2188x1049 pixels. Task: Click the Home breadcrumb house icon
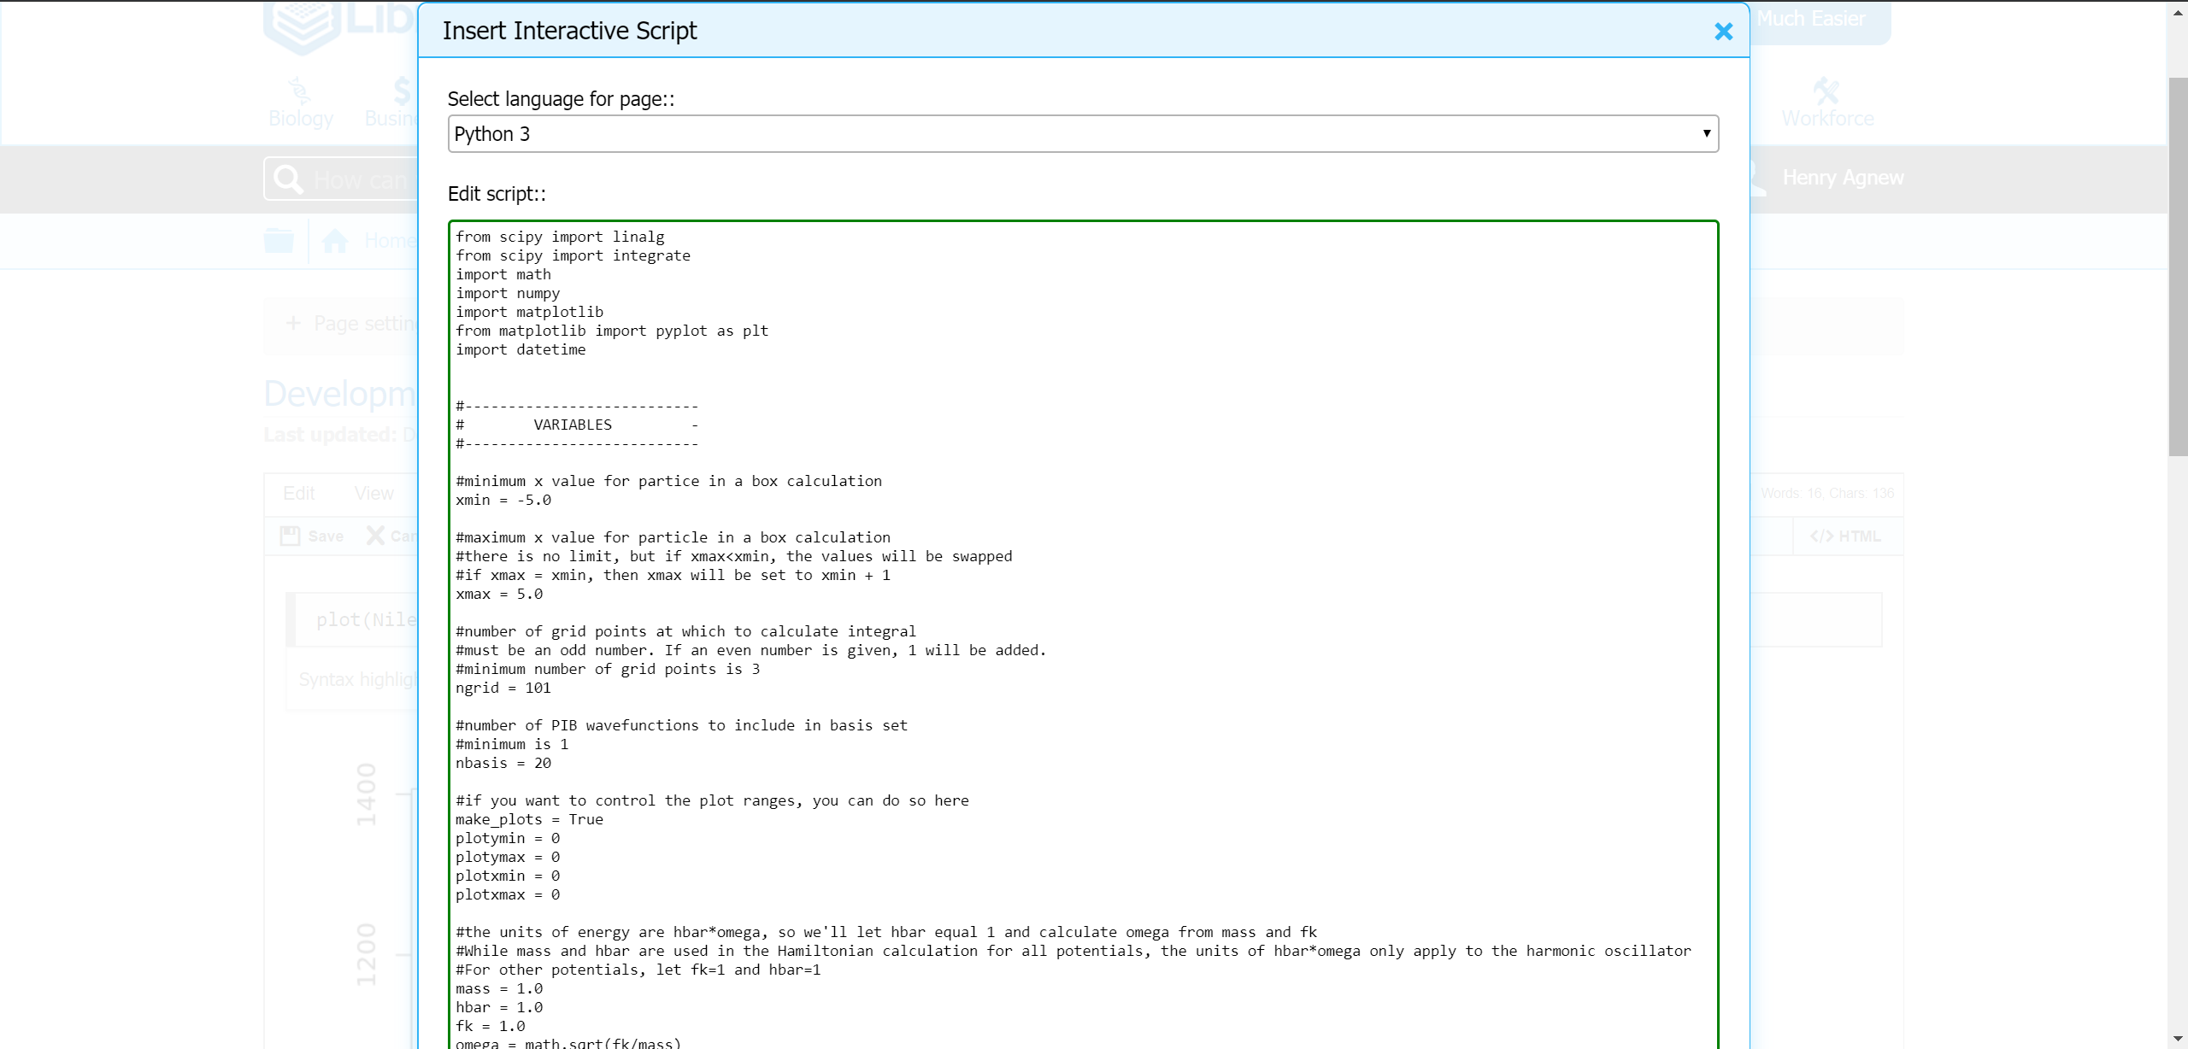tap(334, 240)
